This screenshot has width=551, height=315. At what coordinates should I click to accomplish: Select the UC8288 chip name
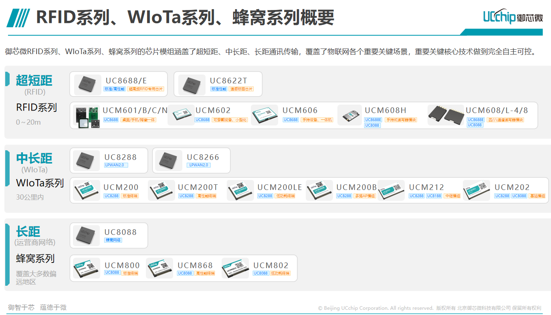(x=121, y=157)
